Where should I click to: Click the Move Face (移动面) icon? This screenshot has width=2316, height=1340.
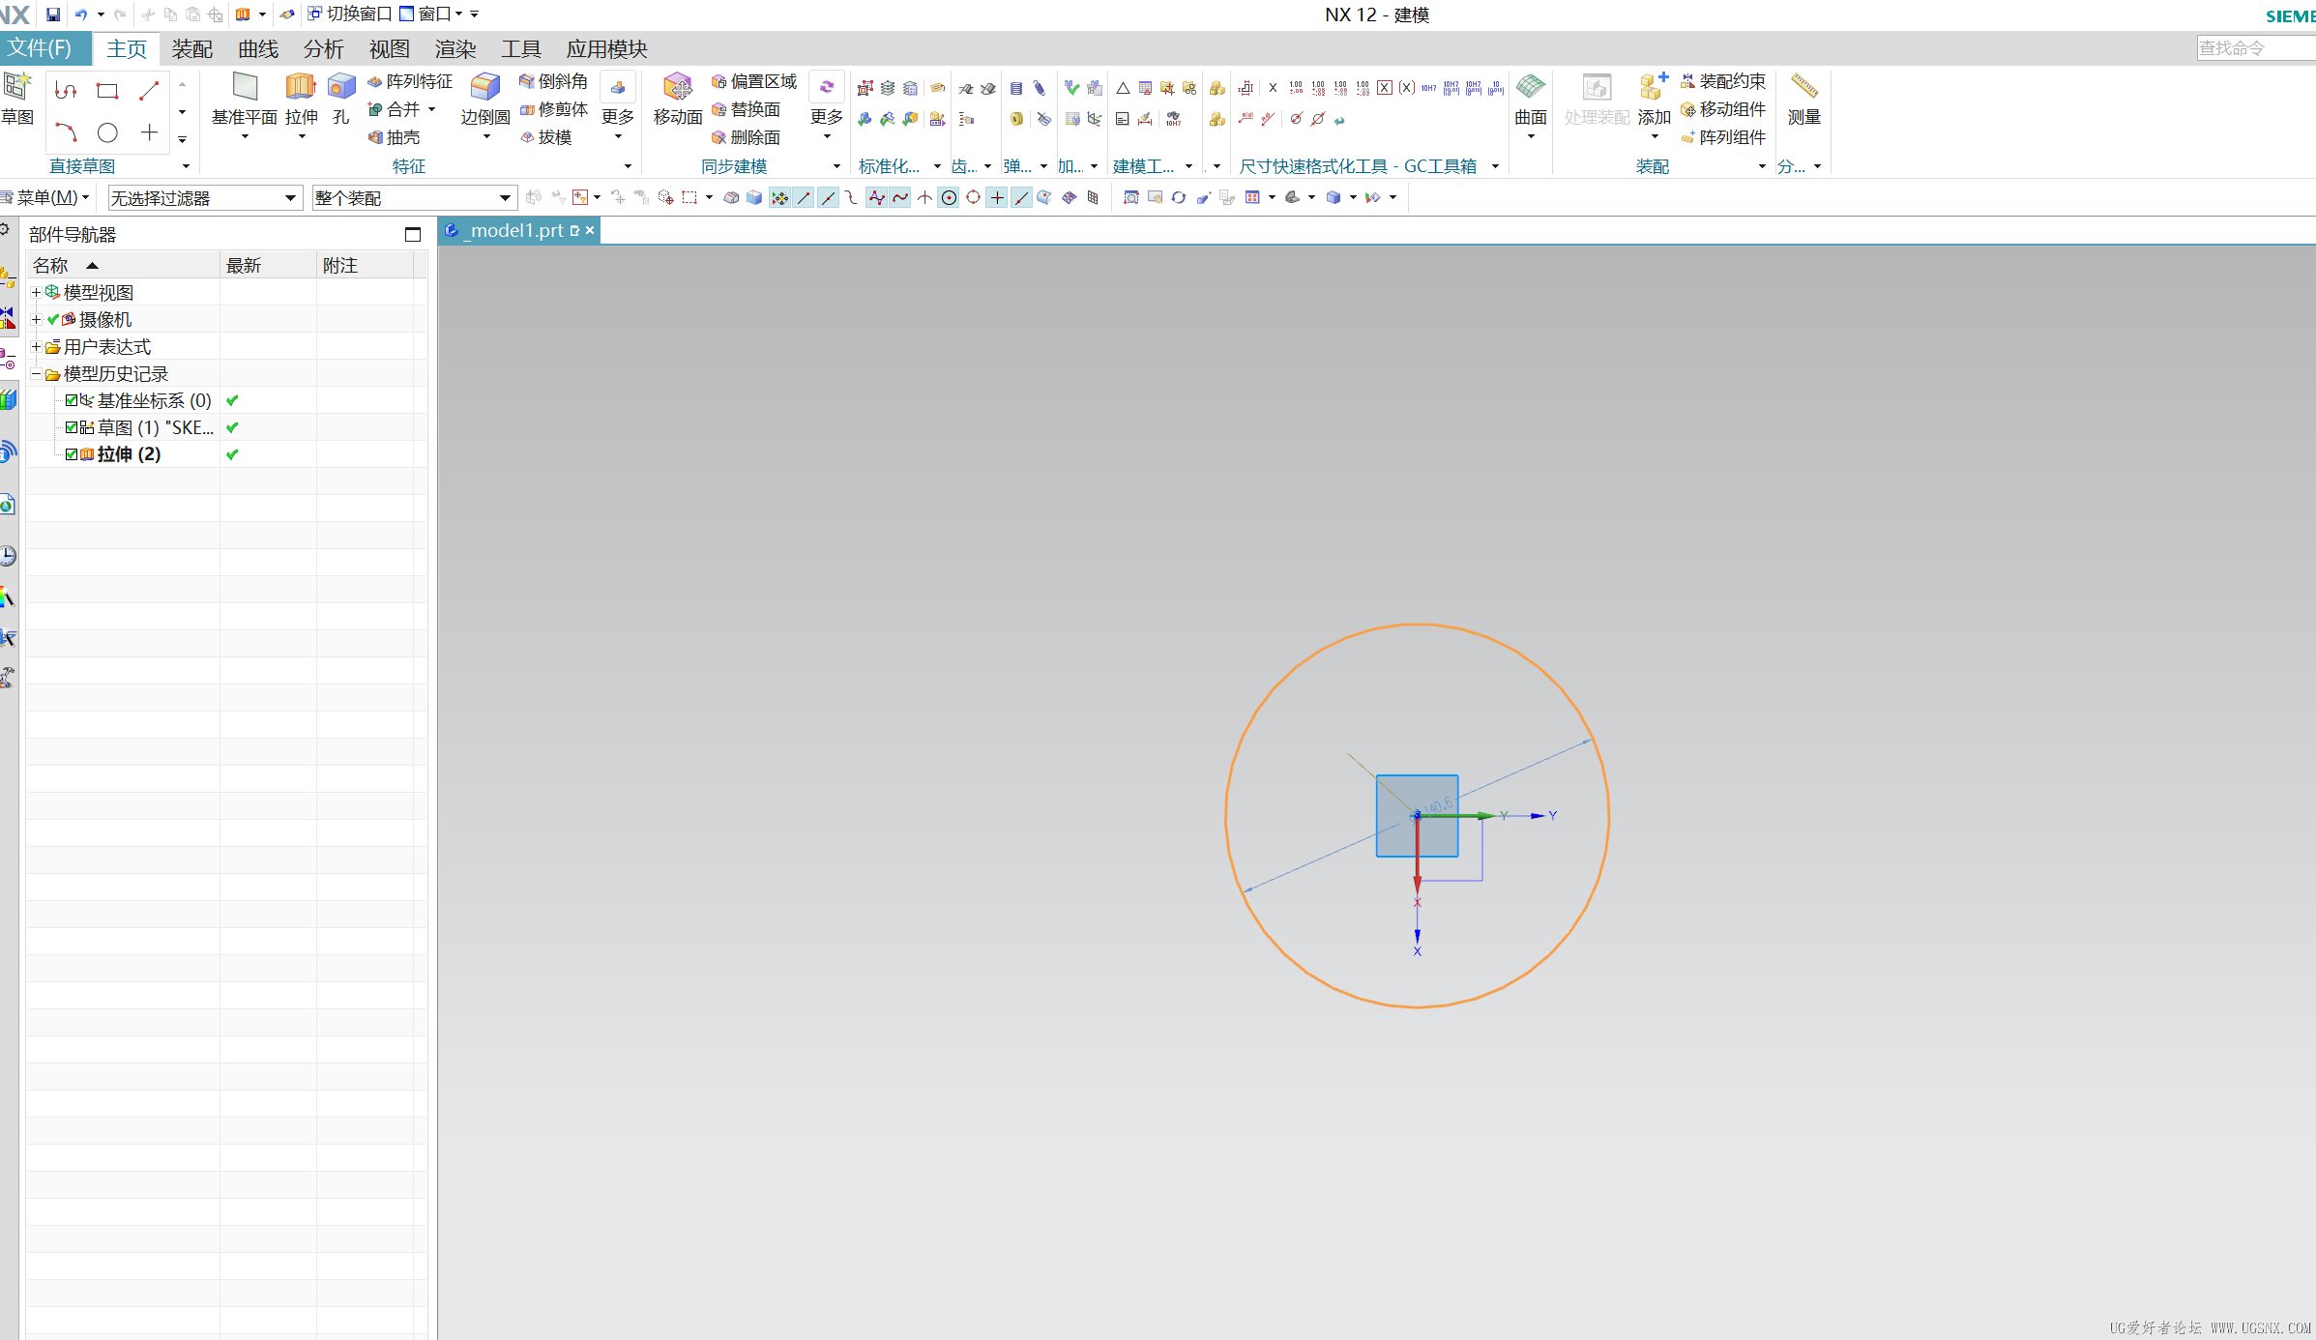[678, 87]
